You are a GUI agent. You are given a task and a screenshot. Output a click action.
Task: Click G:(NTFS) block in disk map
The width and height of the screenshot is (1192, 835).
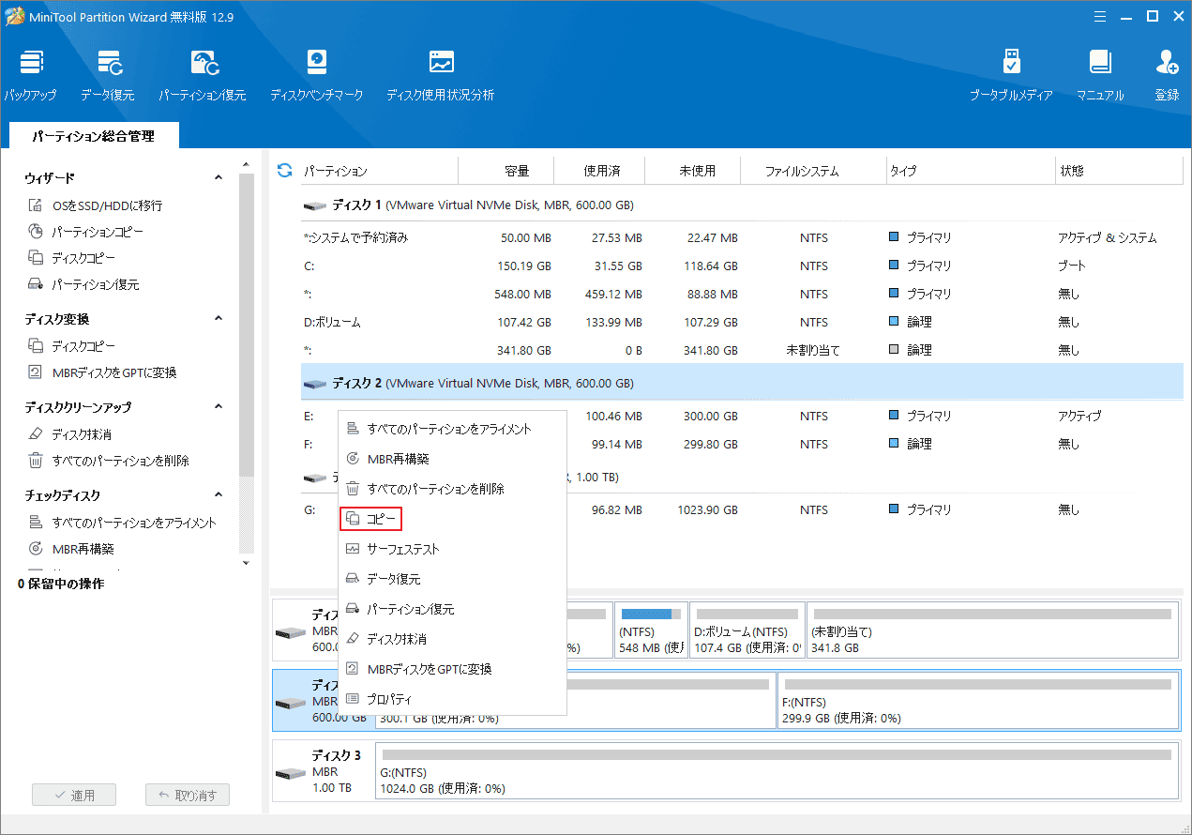coord(777,773)
